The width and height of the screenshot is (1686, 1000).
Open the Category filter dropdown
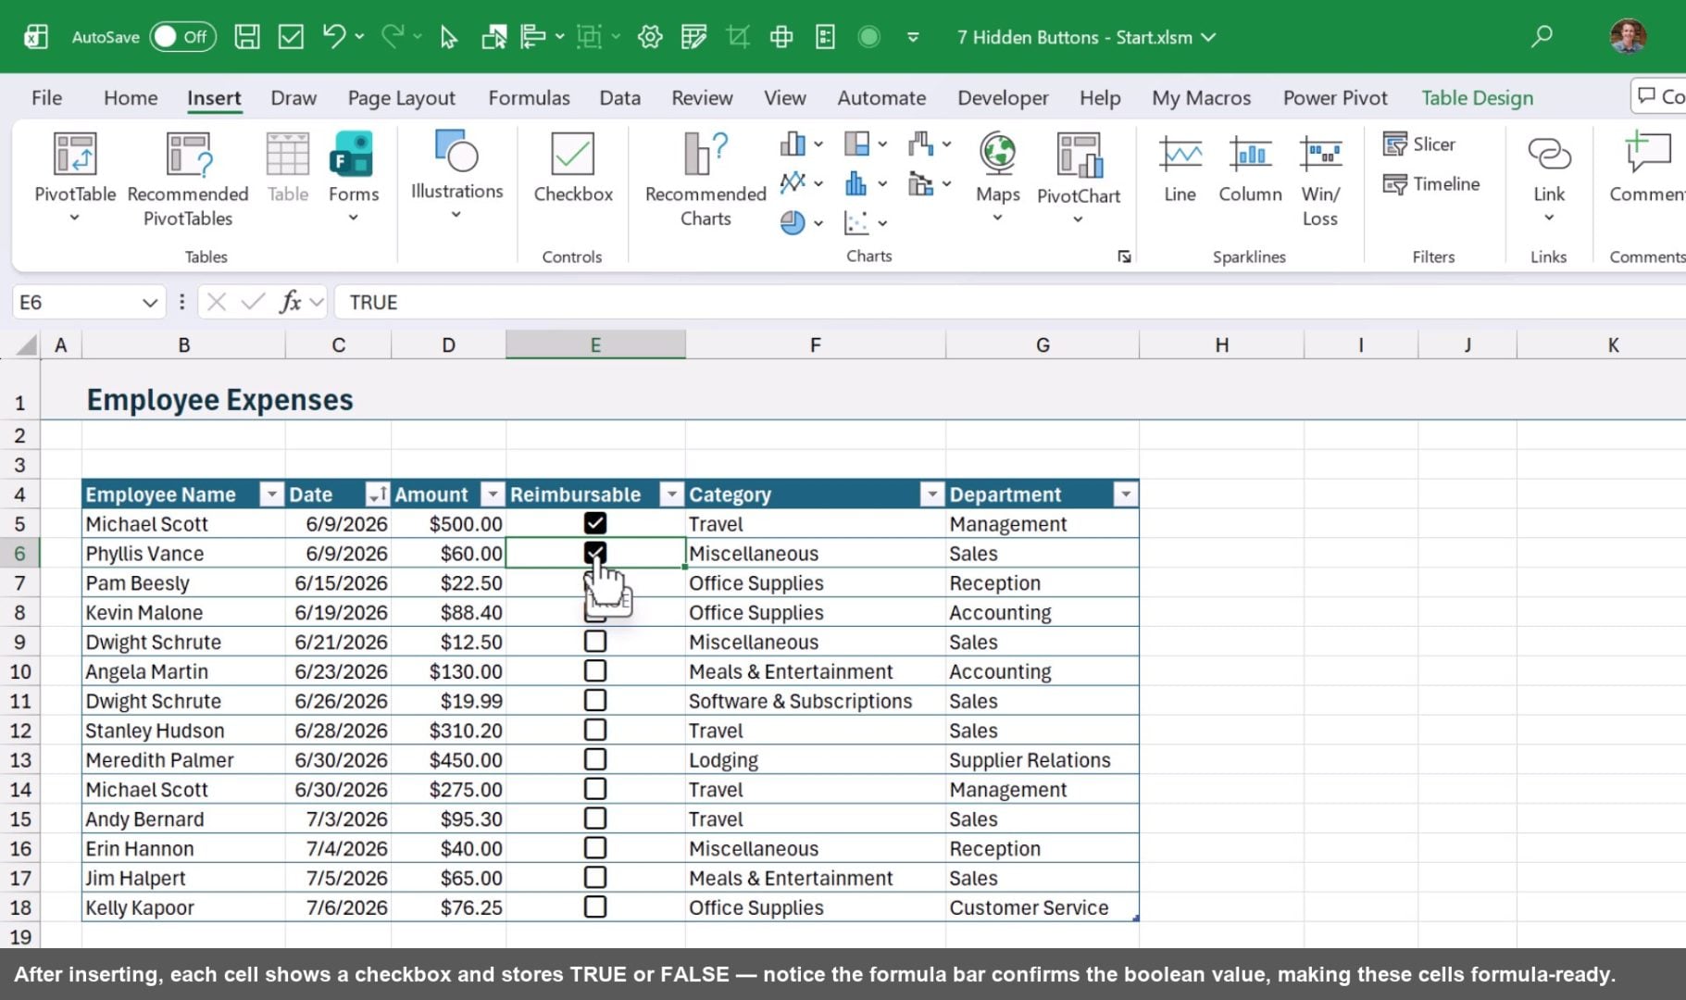point(932,494)
